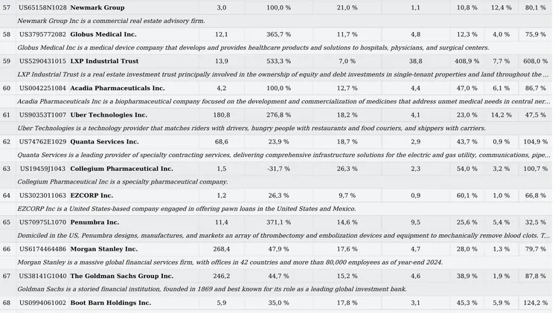Click the EZCORP Inc. name
Screen dimensions: 558x313
(x=93, y=196)
